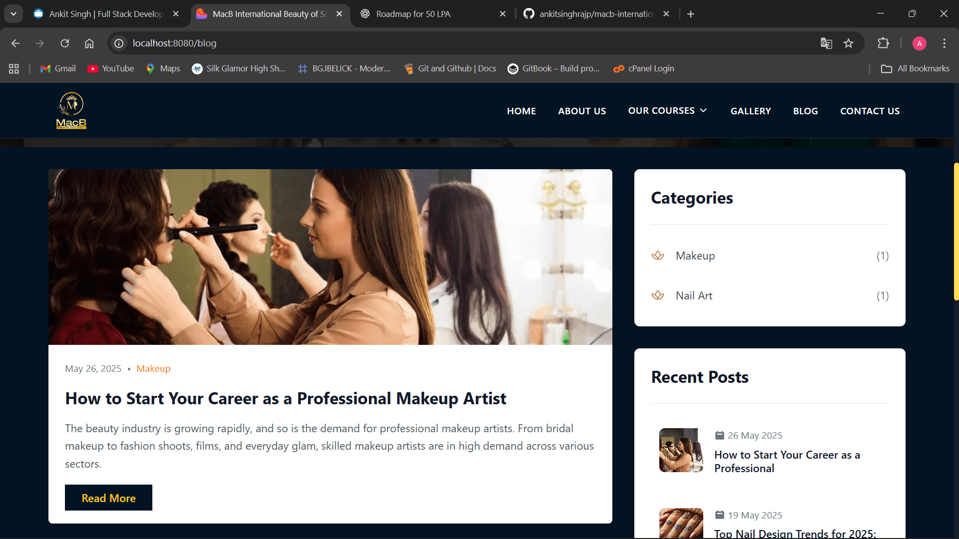Screen dimensions: 959x539
Task: Go to the Gallery menu item
Action: click(750, 111)
